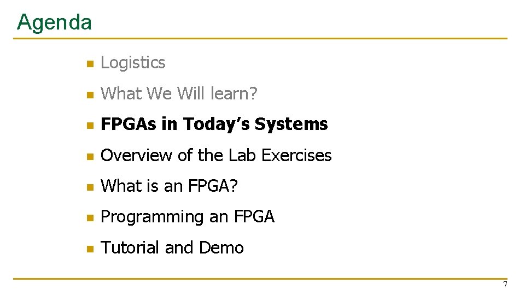Click the "What We Will learn?" text

click(179, 93)
